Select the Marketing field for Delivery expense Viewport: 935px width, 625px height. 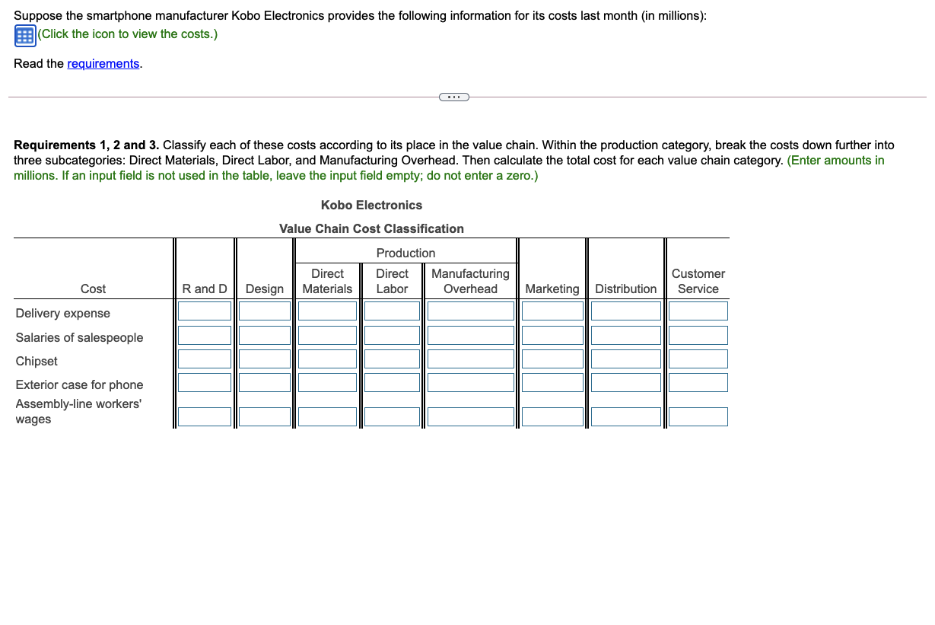coord(552,311)
